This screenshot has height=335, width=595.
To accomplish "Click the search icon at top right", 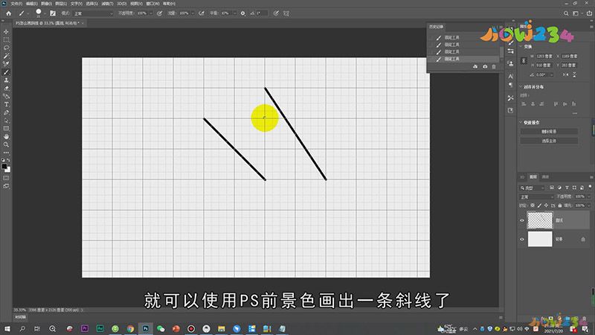I will (566, 13).
